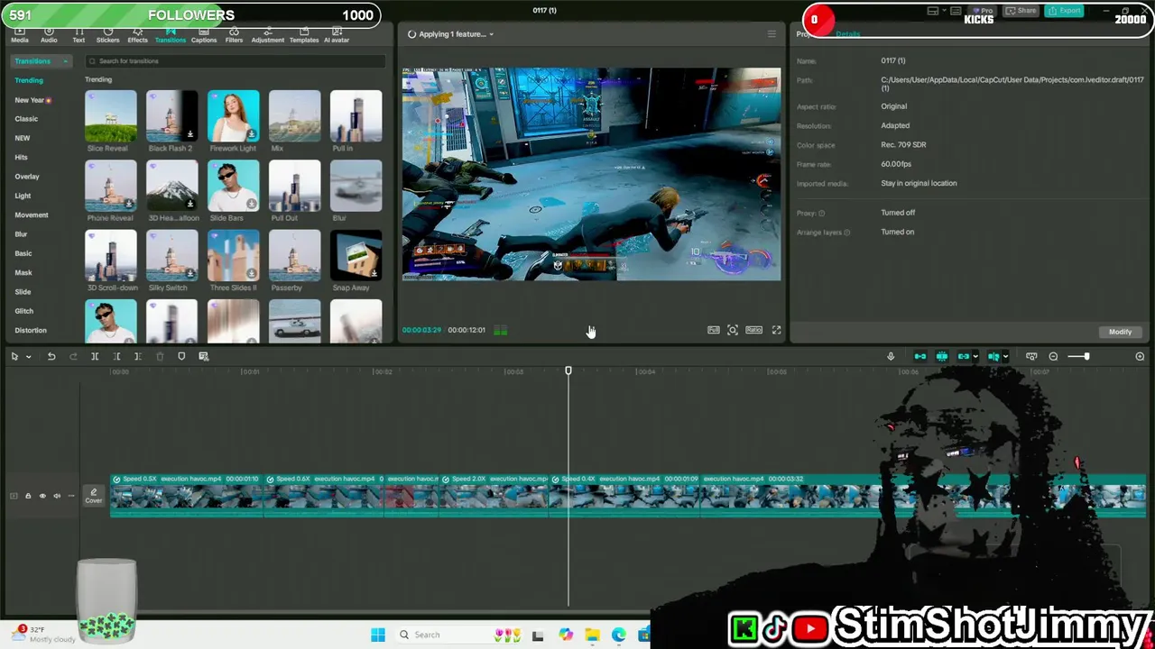Viewport: 1155px width, 649px height.
Task: Choose the Black Flash 2 transition
Action: (x=171, y=115)
